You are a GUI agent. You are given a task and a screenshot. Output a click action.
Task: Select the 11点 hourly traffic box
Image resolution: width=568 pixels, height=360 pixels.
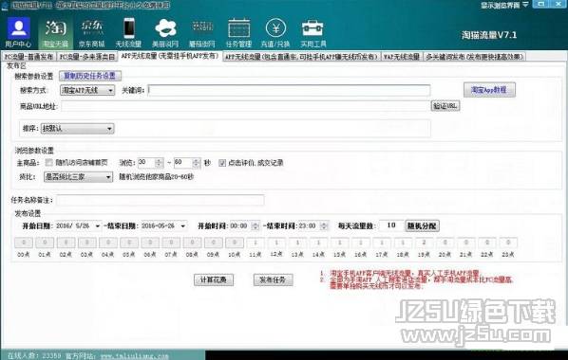(x=256, y=243)
